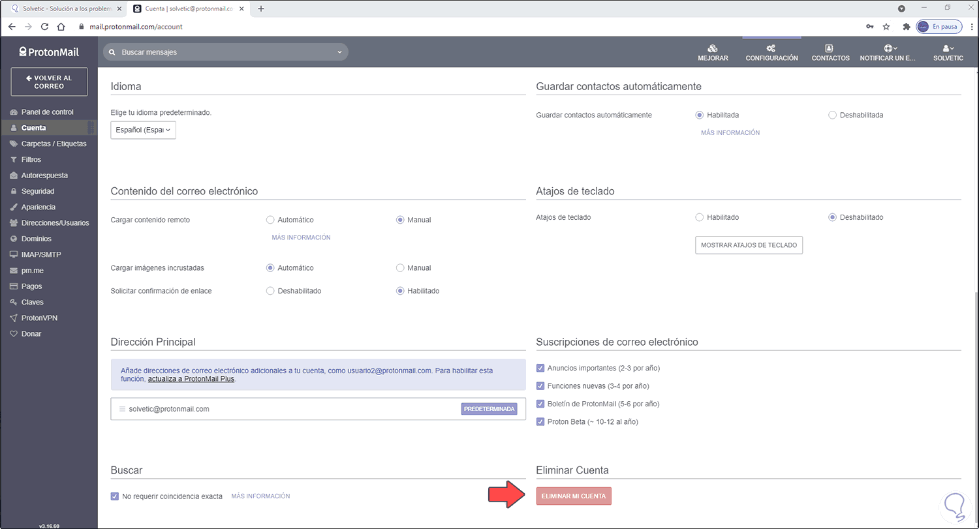Screen dimensions: 979x529
Task: Open the Mejorar upgrade page
Action: [713, 52]
